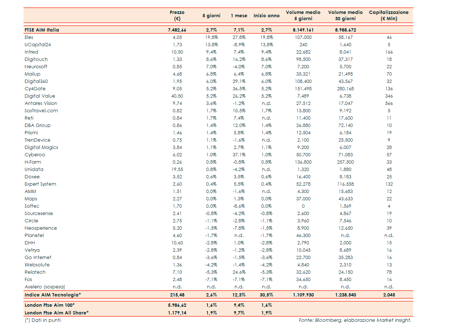Click the 'DBA Group' company name
Screen dimensions: 452x324
point(38,125)
